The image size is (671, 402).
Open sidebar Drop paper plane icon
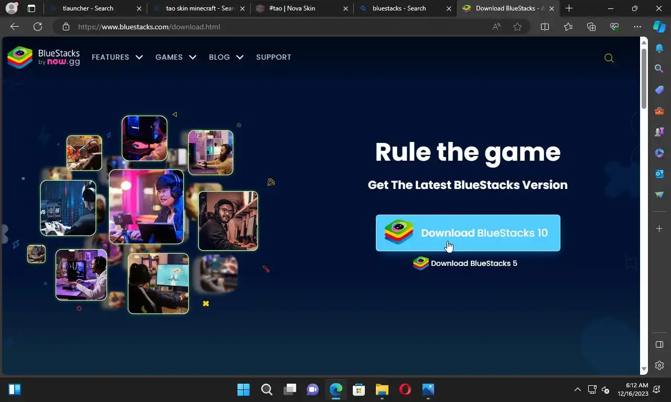pyautogui.click(x=659, y=195)
